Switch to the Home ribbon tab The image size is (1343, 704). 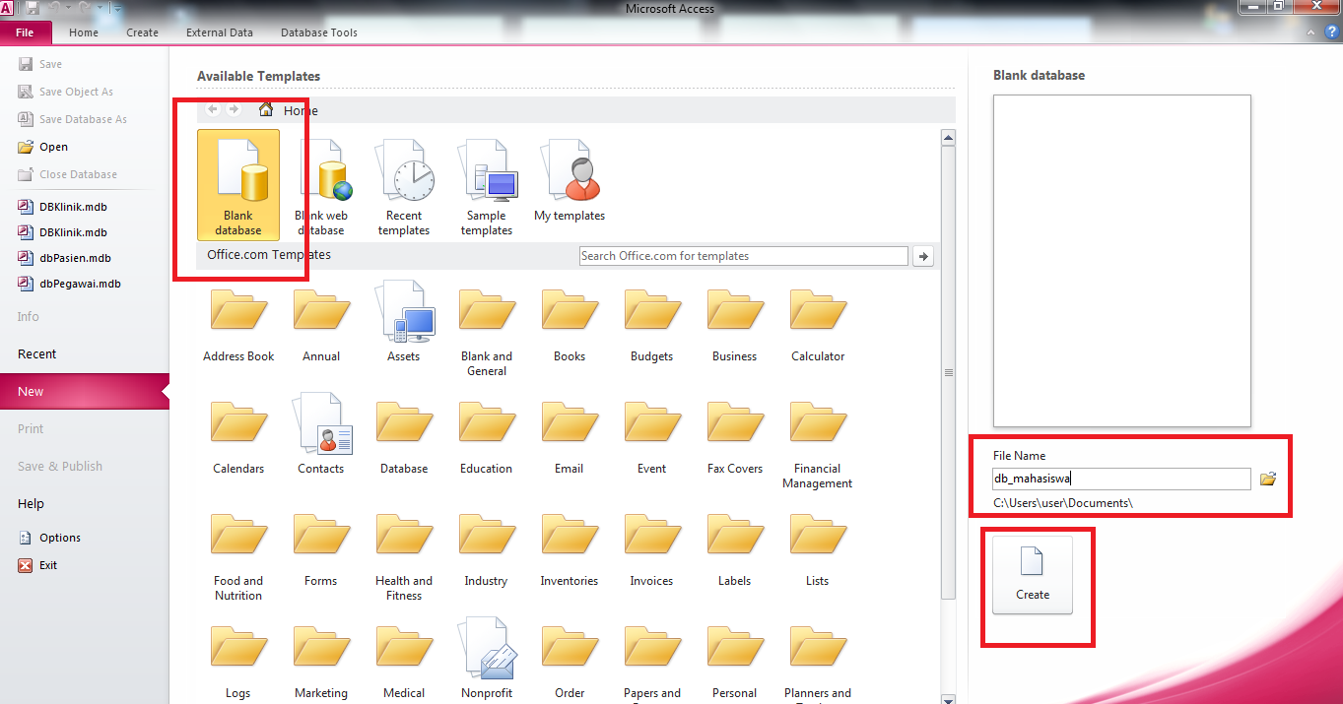pos(84,32)
